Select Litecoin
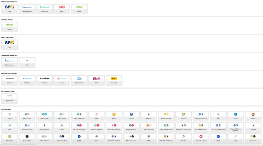Image resolution: width=263 pixels, height=146 pixels. (131, 116)
